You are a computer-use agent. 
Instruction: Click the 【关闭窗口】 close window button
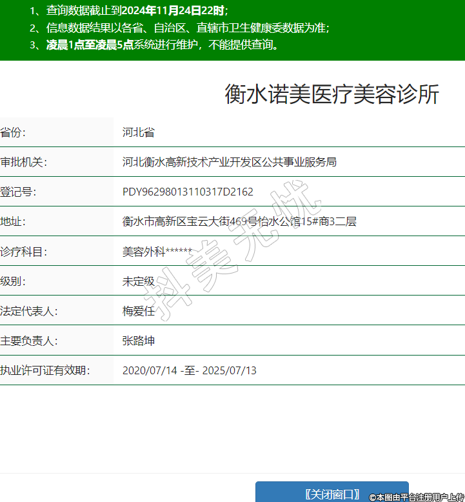point(331,493)
